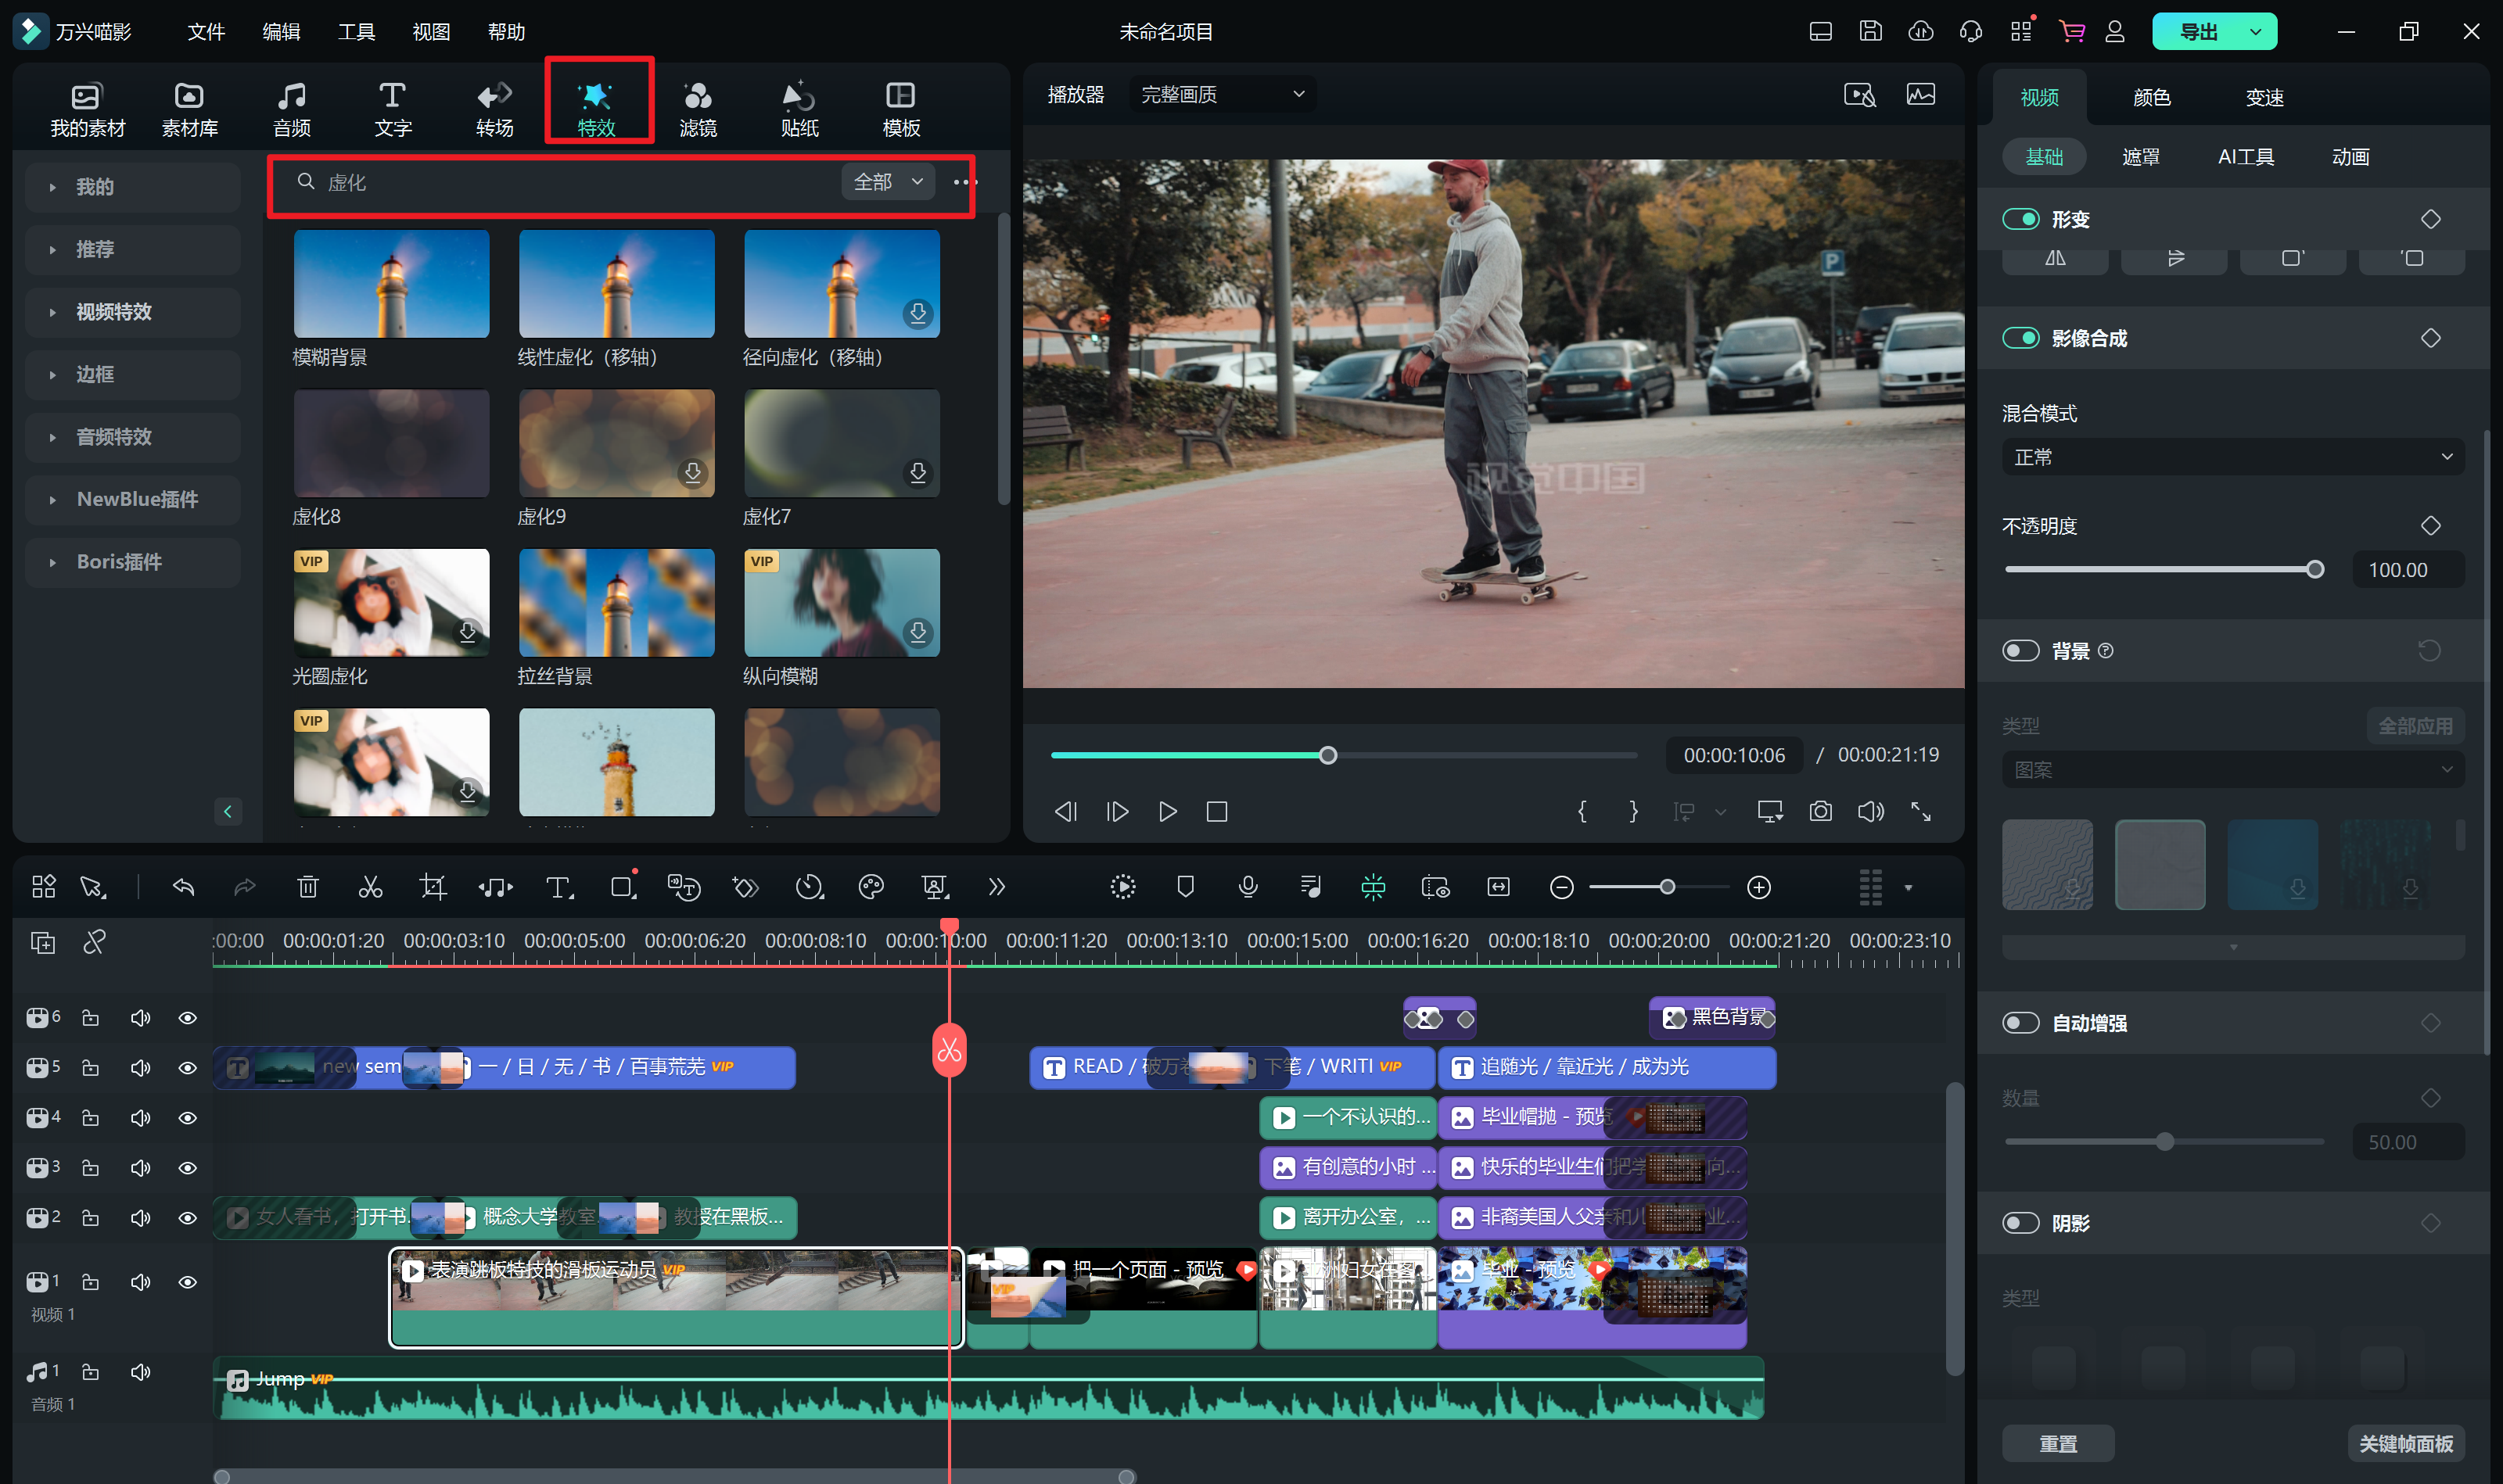Lock video track 1 with padlock
2503x1484 pixels.
coord(90,1282)
